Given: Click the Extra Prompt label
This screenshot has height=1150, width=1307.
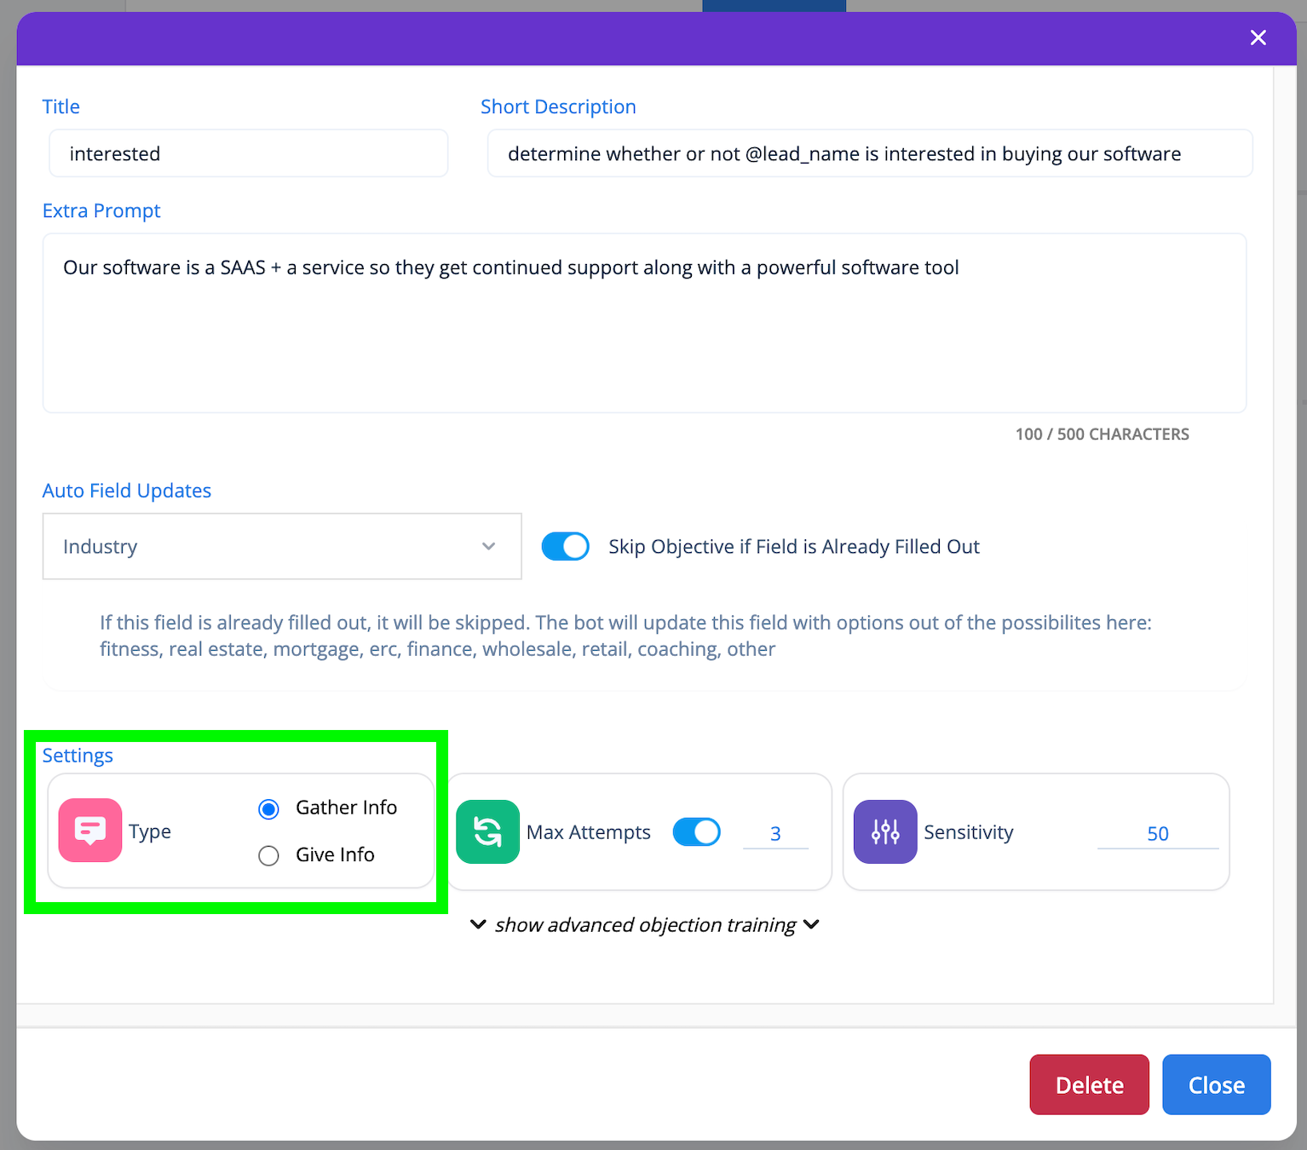Looking at the screenshot, I should (101, 210).
